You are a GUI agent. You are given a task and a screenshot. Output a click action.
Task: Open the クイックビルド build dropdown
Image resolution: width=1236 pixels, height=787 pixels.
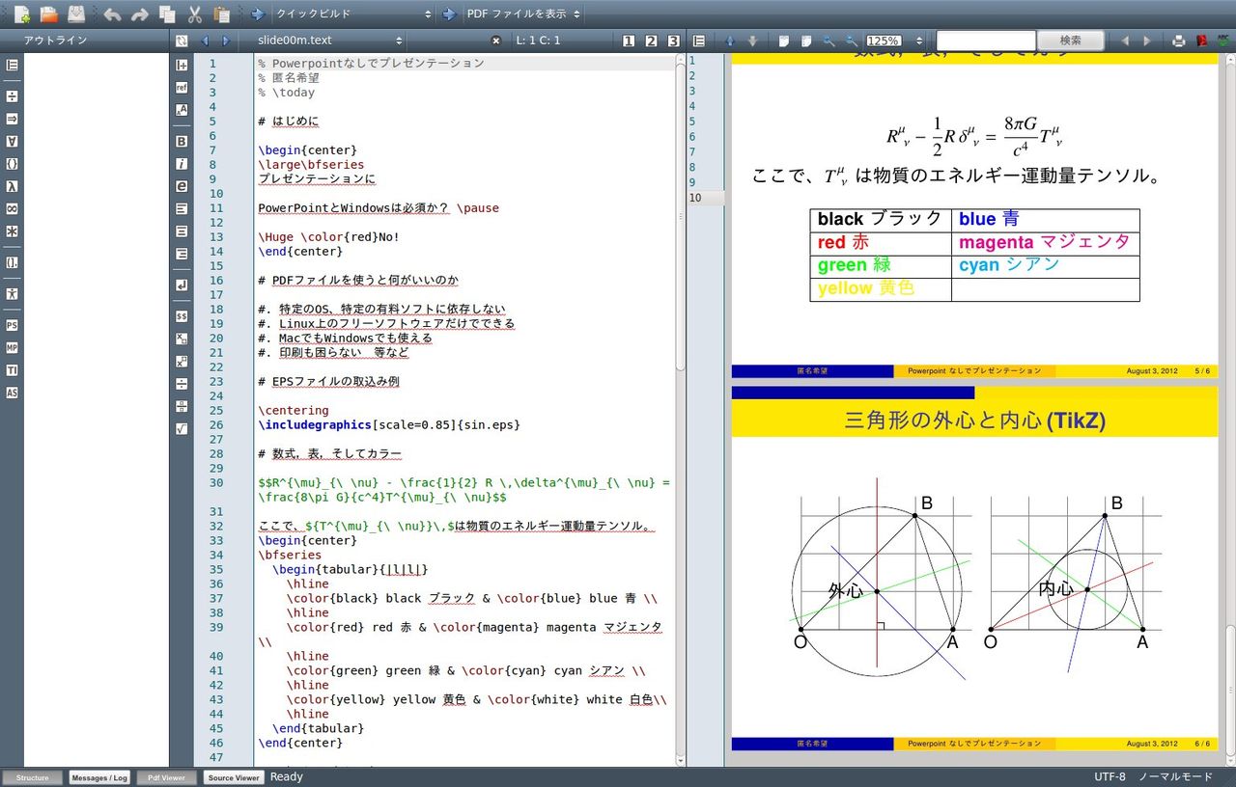pyautogui.click(x=353, y=14)
